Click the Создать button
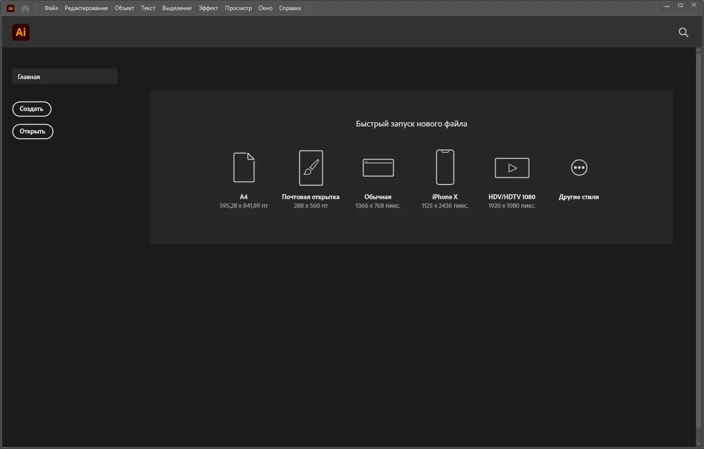704x449 pixels. tap(32, 109)
